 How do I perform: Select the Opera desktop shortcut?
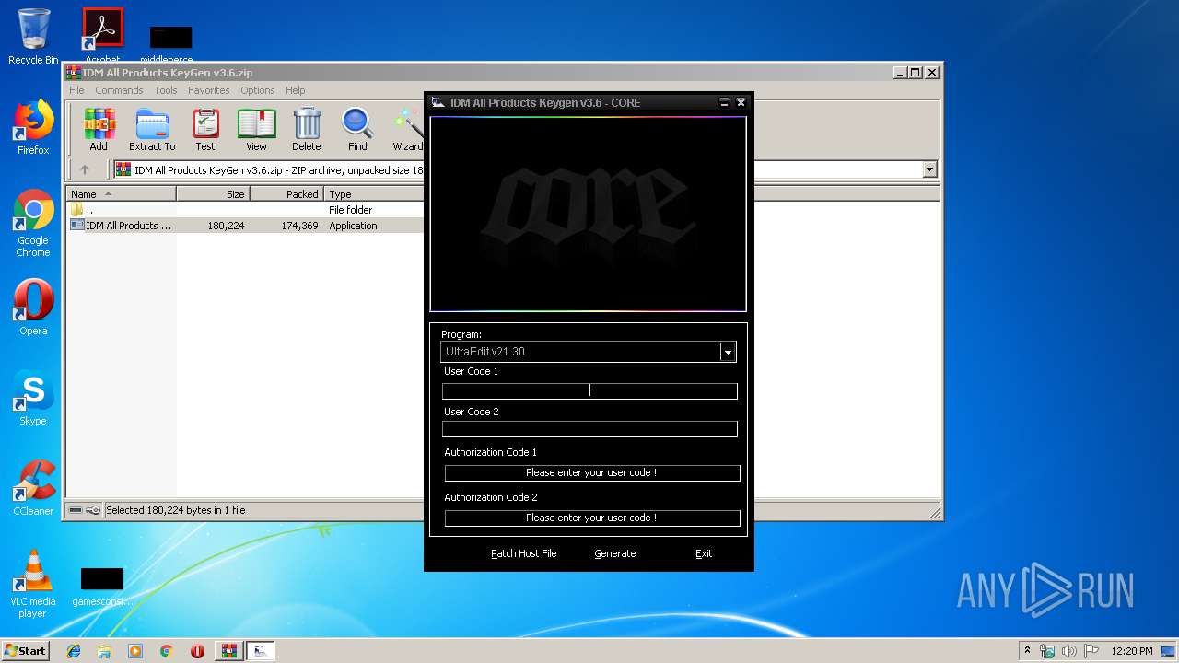pyautogui.click(x=33, y=308)
